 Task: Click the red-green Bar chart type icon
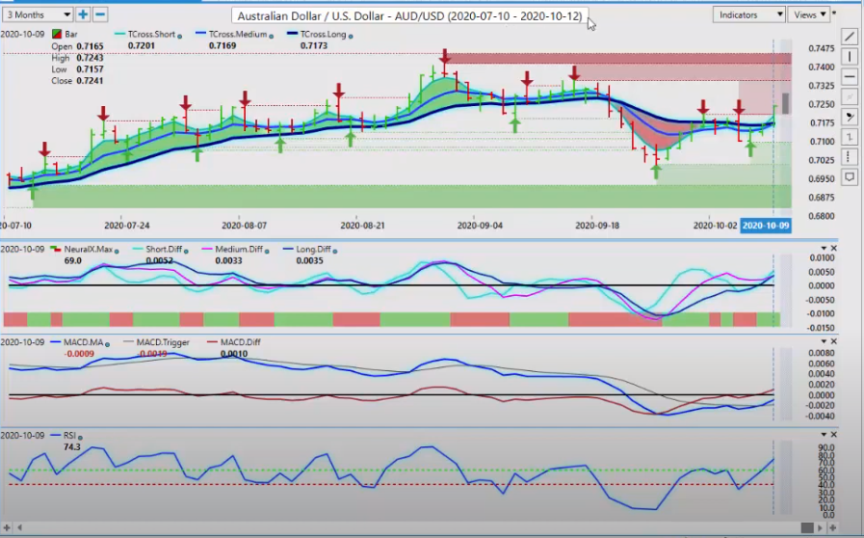[56, 34]
